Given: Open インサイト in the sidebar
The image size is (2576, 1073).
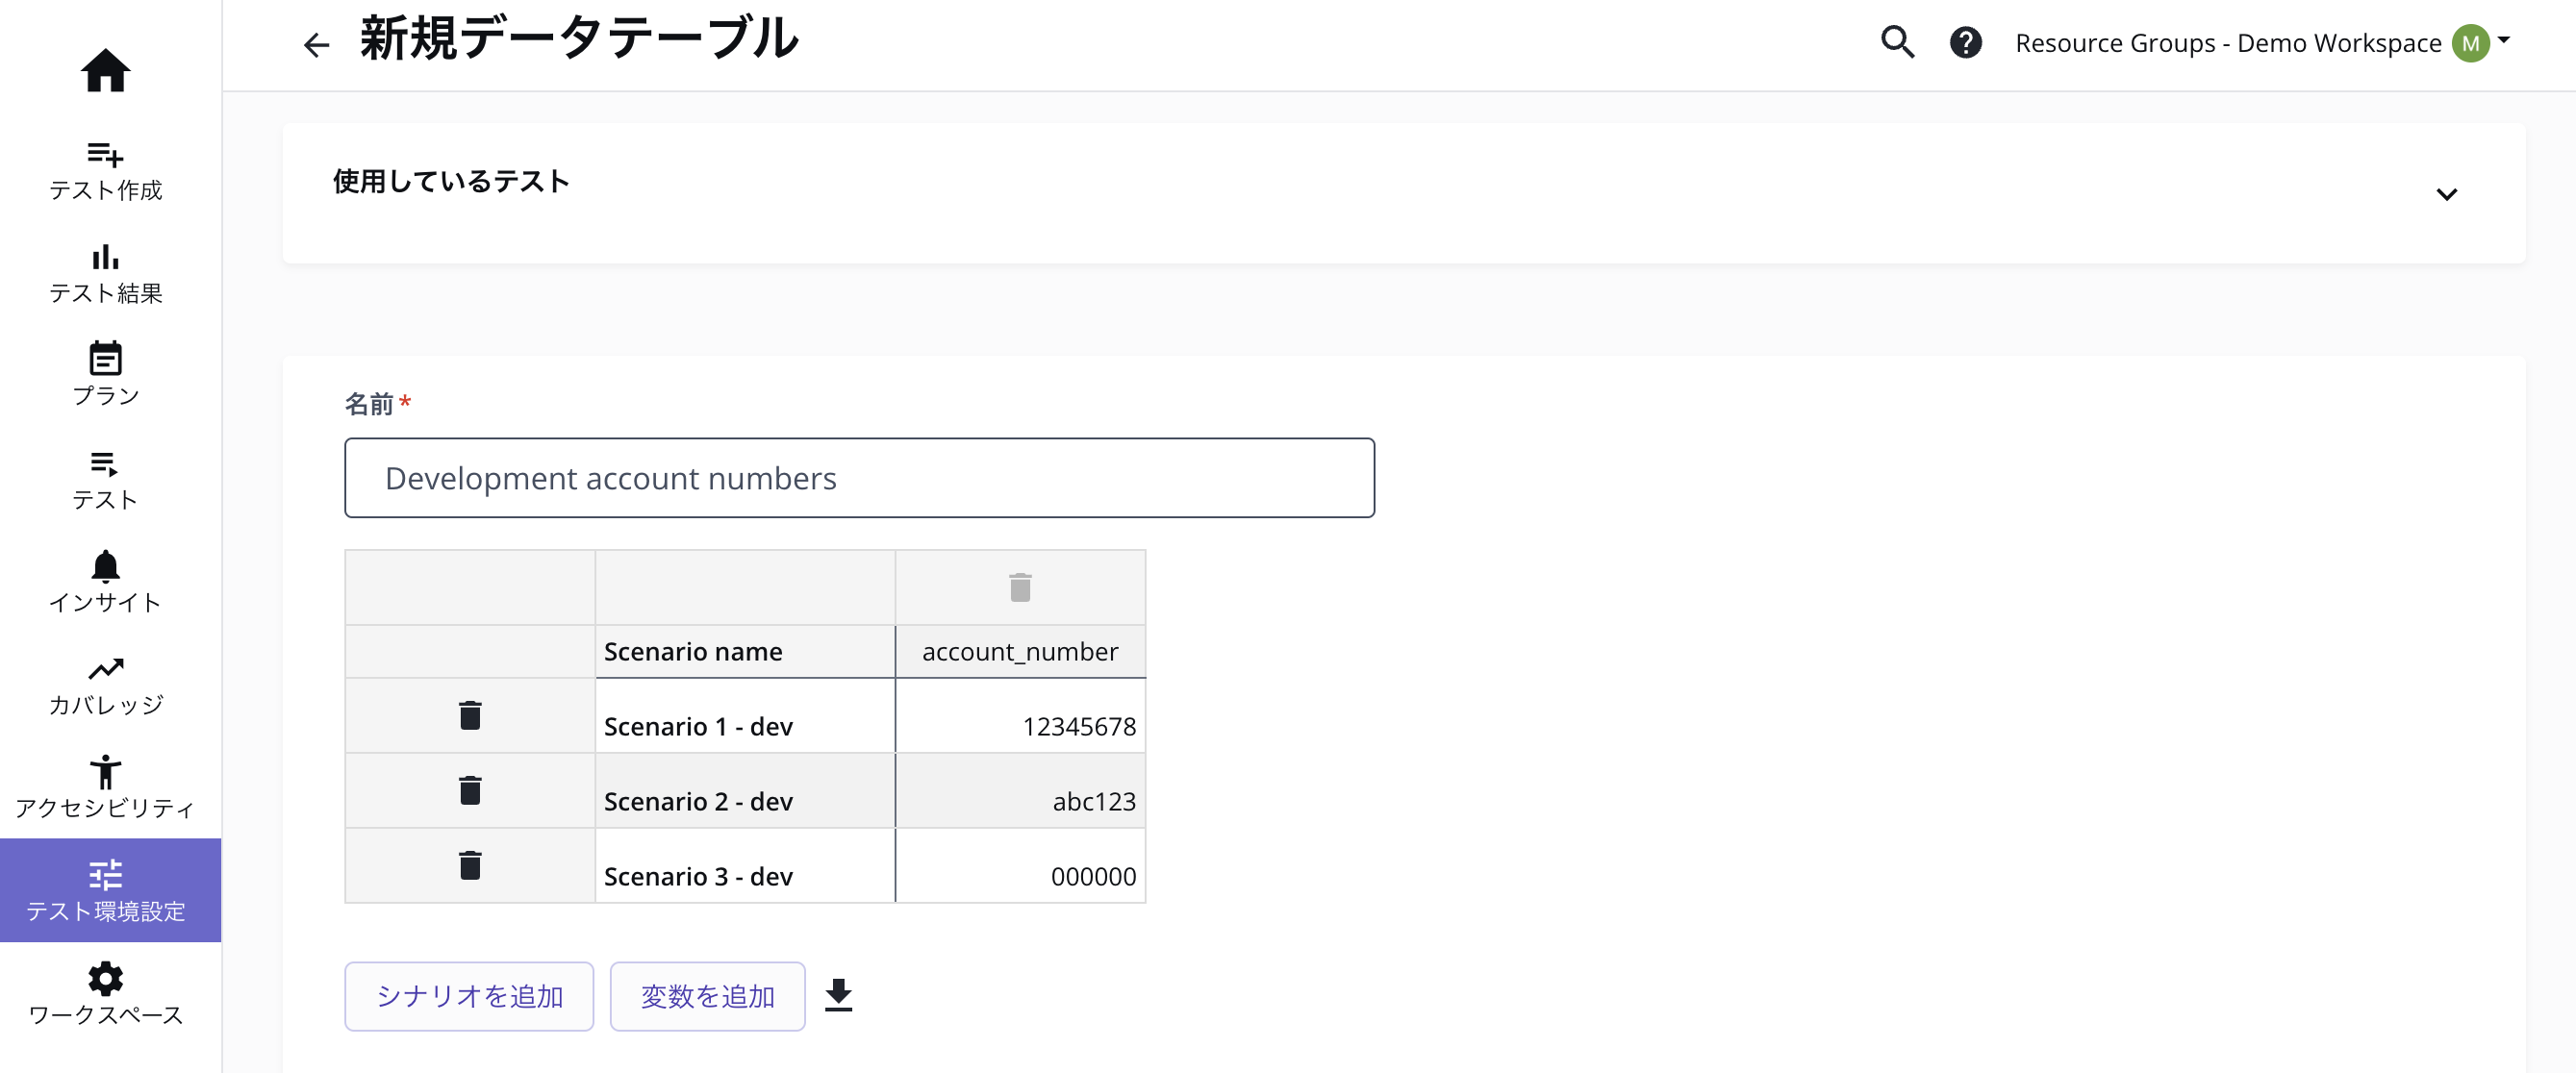Looking at the screenshot, I should [105, 582].
